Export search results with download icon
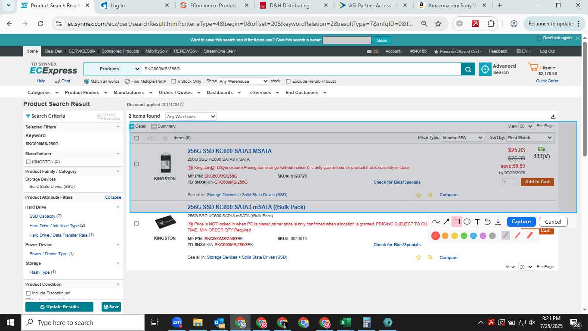 pyautogui.click(x=553, y=116)
